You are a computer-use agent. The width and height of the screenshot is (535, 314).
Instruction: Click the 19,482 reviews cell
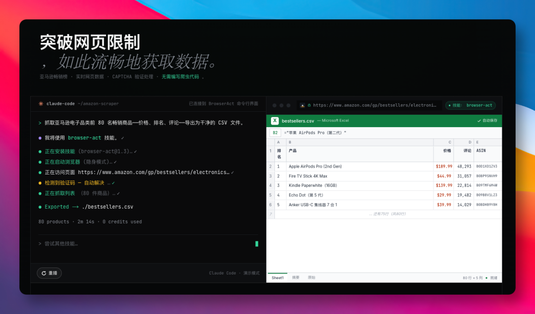(x=464, y=195)
